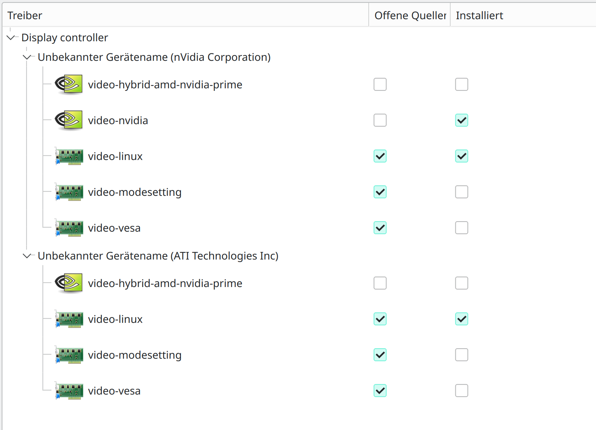Collapse the Display controller tree node

tap(11, 37)
